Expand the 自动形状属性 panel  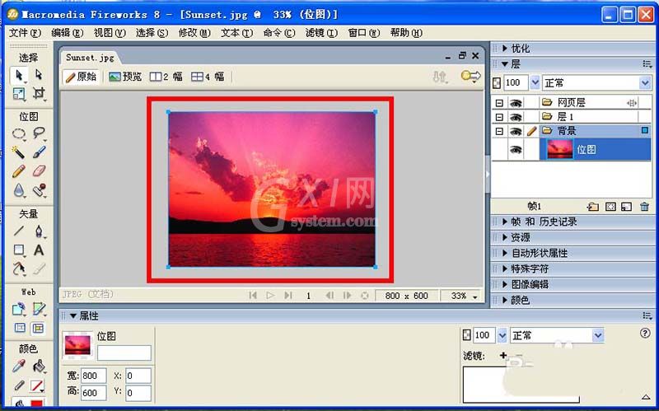pyautogui.click(x=505, y=253)
